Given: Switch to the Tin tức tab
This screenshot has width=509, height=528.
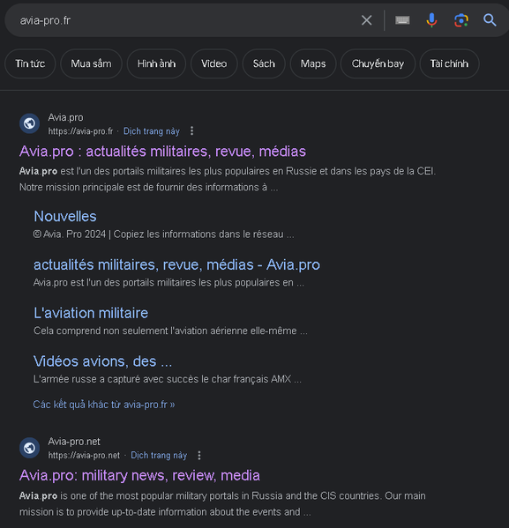Looking at the screenshot, I should [x=30, y=63].
